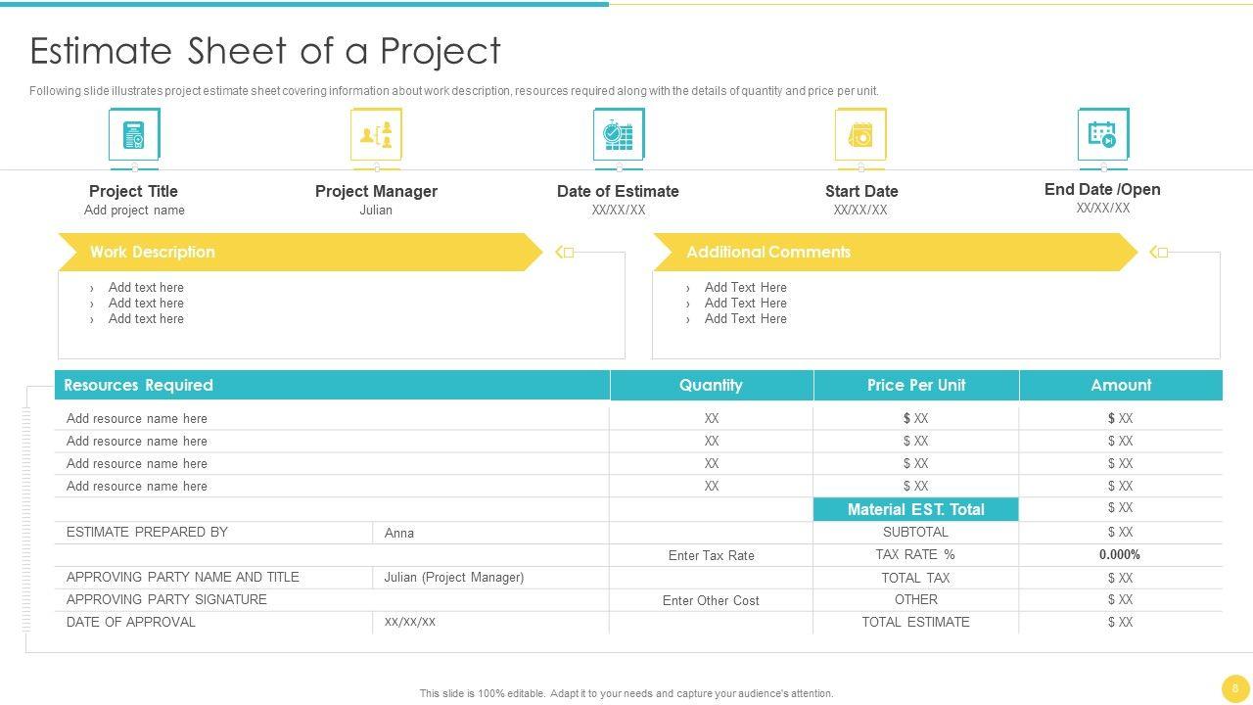The width and height of the screenshot is (1253, 705).
Task: Select the 'Price Per Unit' column header
Action: pos(916,385)
